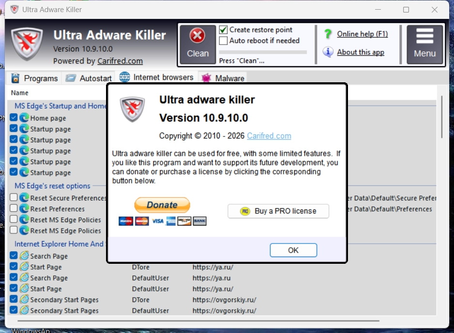This screenshot has height=333, width=454.
Task: Click the VISA card icon
Action: click(158, 221)
